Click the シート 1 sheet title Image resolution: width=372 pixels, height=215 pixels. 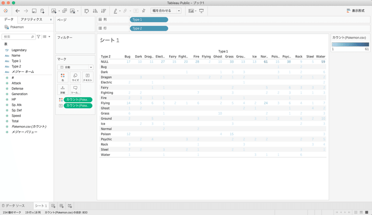pos(109,40)
